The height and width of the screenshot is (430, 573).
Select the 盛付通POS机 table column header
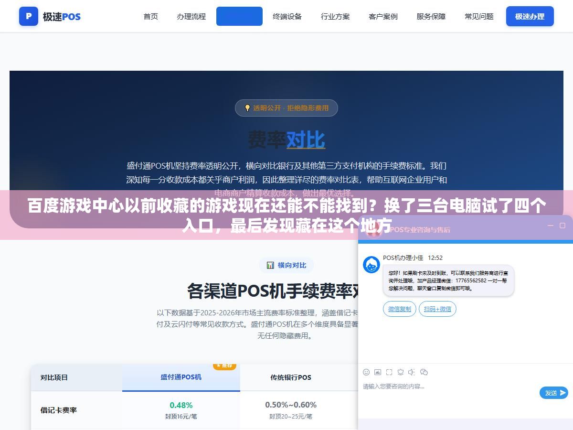[181, 377]
